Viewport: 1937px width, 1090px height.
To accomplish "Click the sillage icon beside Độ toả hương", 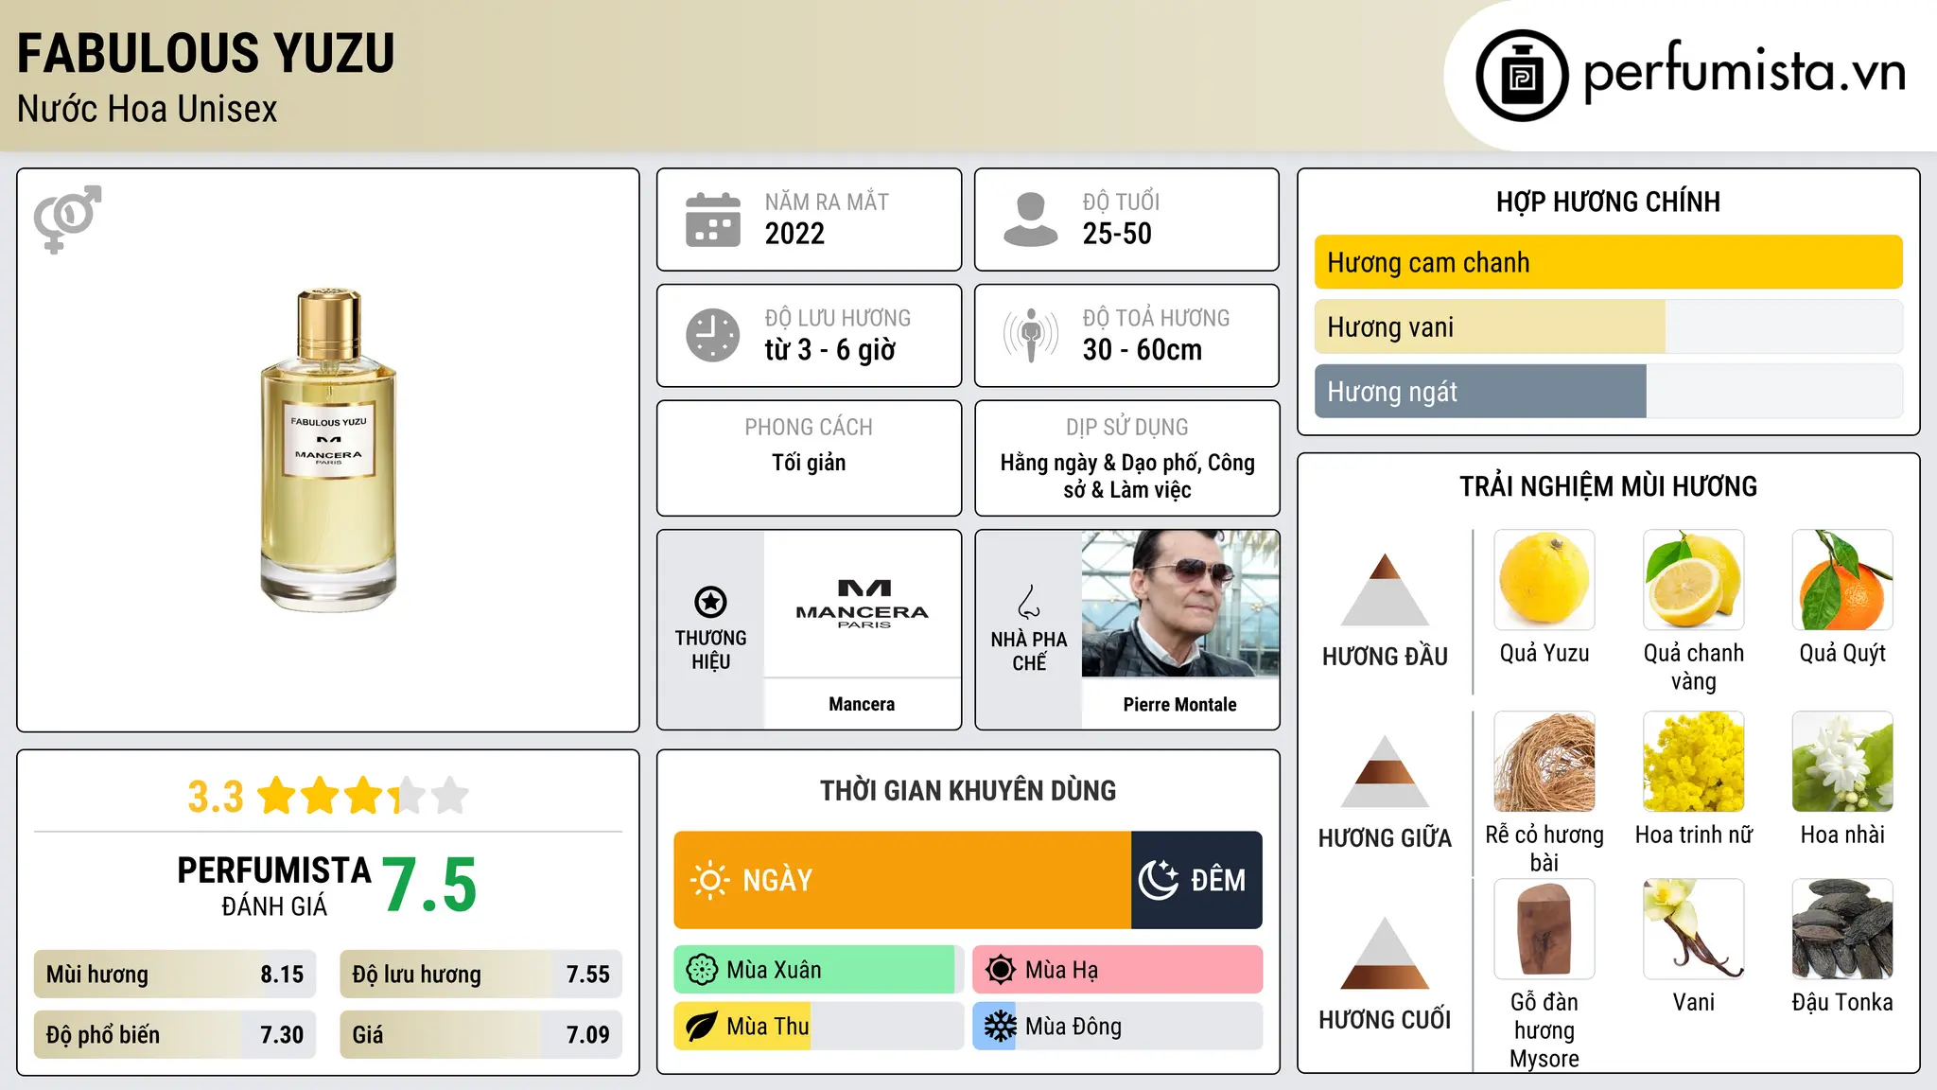I will pos(1031,335).
